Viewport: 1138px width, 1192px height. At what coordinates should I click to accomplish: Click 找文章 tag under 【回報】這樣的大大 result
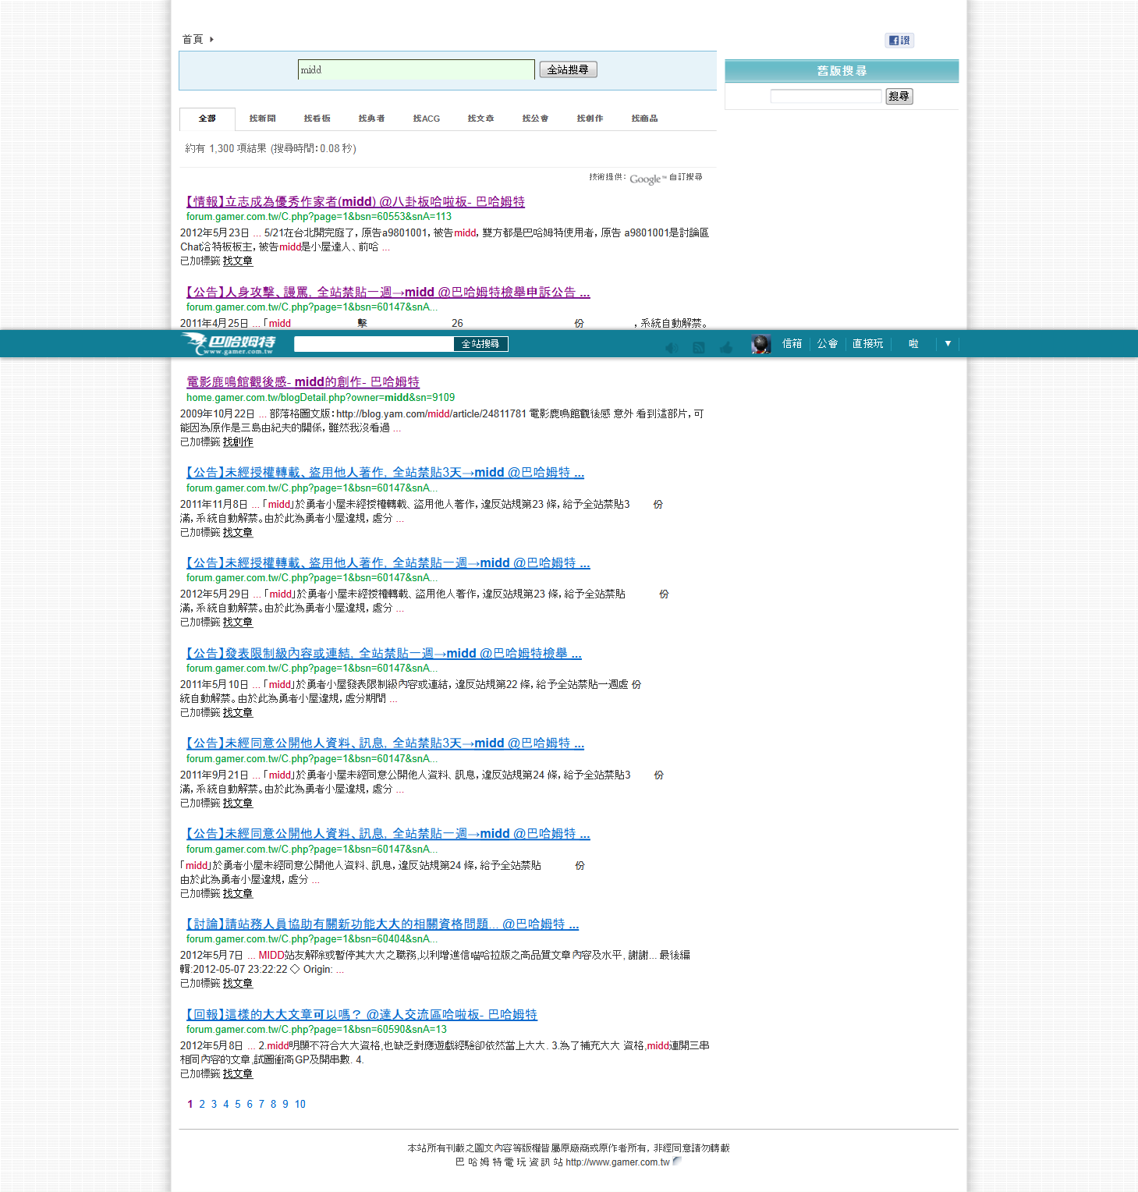pos(238,1074)
